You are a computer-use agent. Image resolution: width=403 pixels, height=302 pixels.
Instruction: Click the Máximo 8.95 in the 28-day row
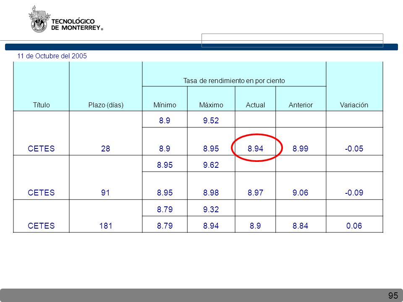point(211,148)
